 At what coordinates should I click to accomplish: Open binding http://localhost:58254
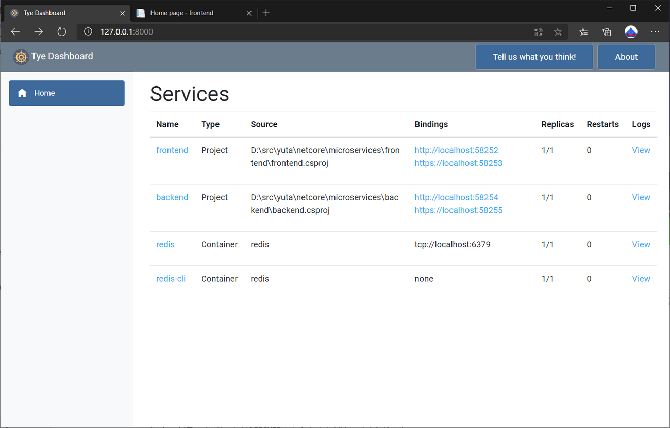pos(457,197)
